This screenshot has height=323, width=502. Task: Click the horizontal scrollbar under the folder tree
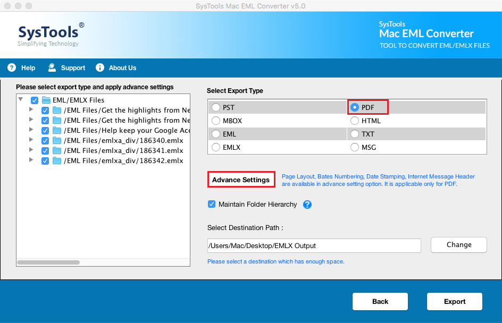tap(48, 262)
